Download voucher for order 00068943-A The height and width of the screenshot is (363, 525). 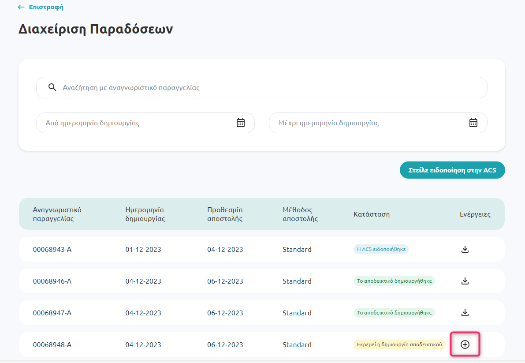[x=465, y=249]
